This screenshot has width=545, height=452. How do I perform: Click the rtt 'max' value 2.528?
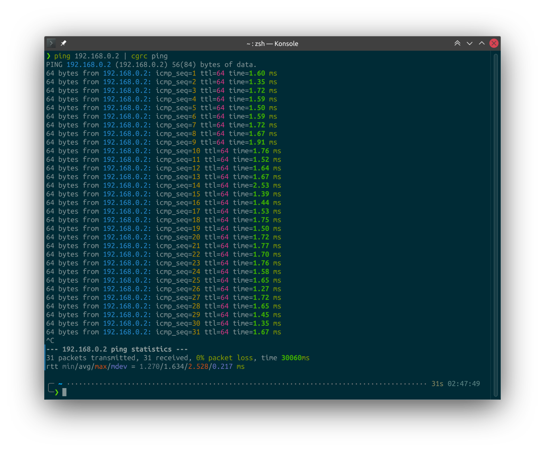click(x=198, y=366)
